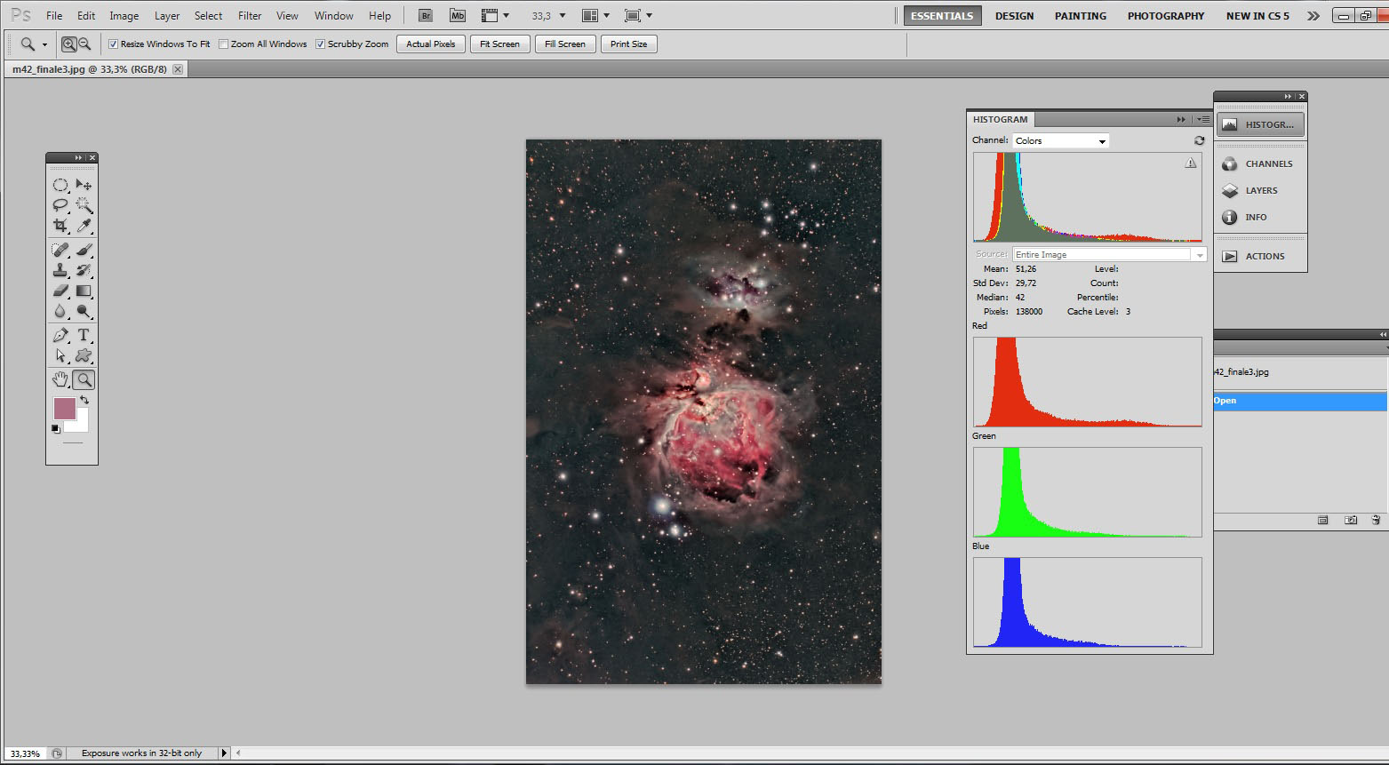This screenshot has width=1389, height=765.
Task: Toggle Resize Windows To Fit checkbox
Action: (113, 44)
